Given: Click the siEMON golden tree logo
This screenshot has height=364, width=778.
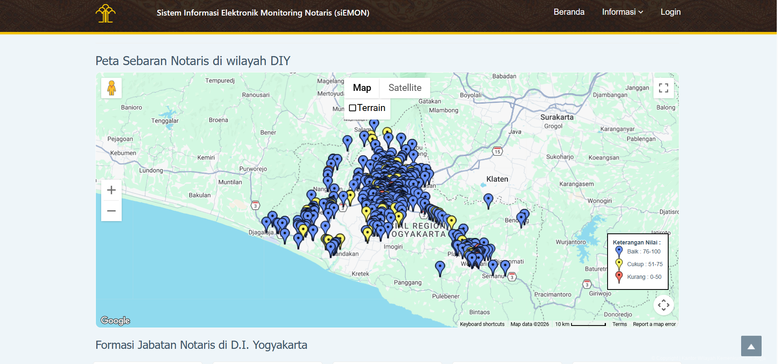Looking at the screenshot, I should [105, 14].
